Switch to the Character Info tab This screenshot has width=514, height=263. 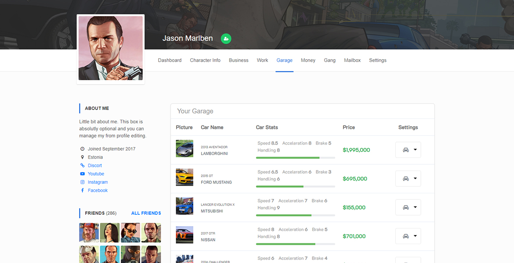coord(205,60)
